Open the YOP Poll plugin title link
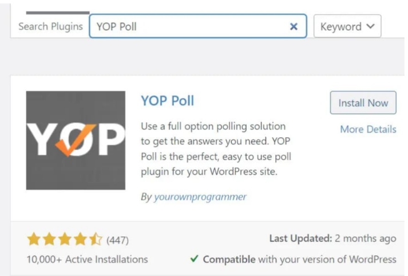 point(168,101)
